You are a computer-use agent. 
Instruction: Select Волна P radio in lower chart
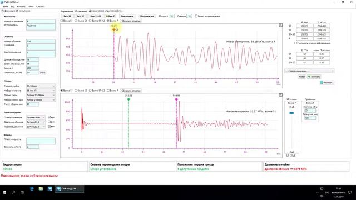(x=108, y=91)
